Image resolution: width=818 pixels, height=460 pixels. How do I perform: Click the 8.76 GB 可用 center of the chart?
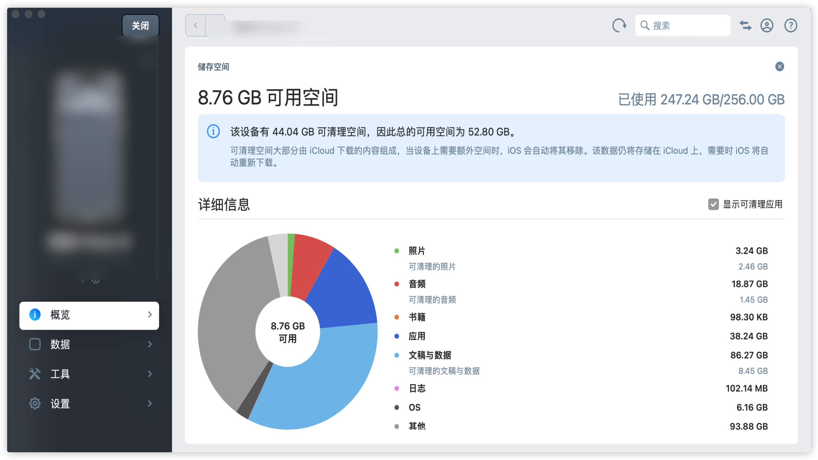pyautogui.click(x=288, y=332)
